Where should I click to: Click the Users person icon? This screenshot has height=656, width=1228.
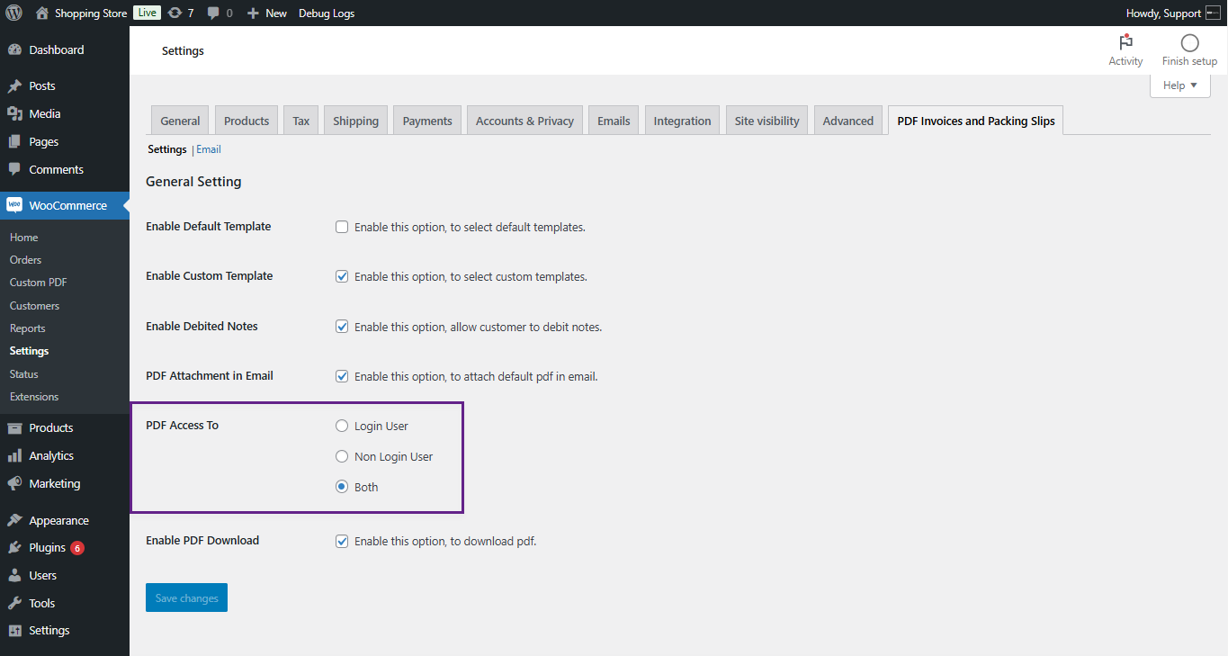[14, 576]
